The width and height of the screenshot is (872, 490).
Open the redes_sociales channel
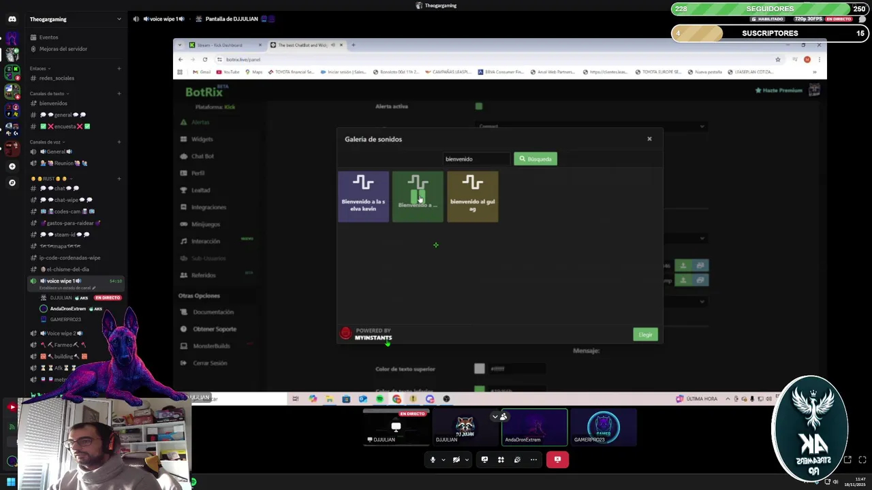[x=57, y=78]
